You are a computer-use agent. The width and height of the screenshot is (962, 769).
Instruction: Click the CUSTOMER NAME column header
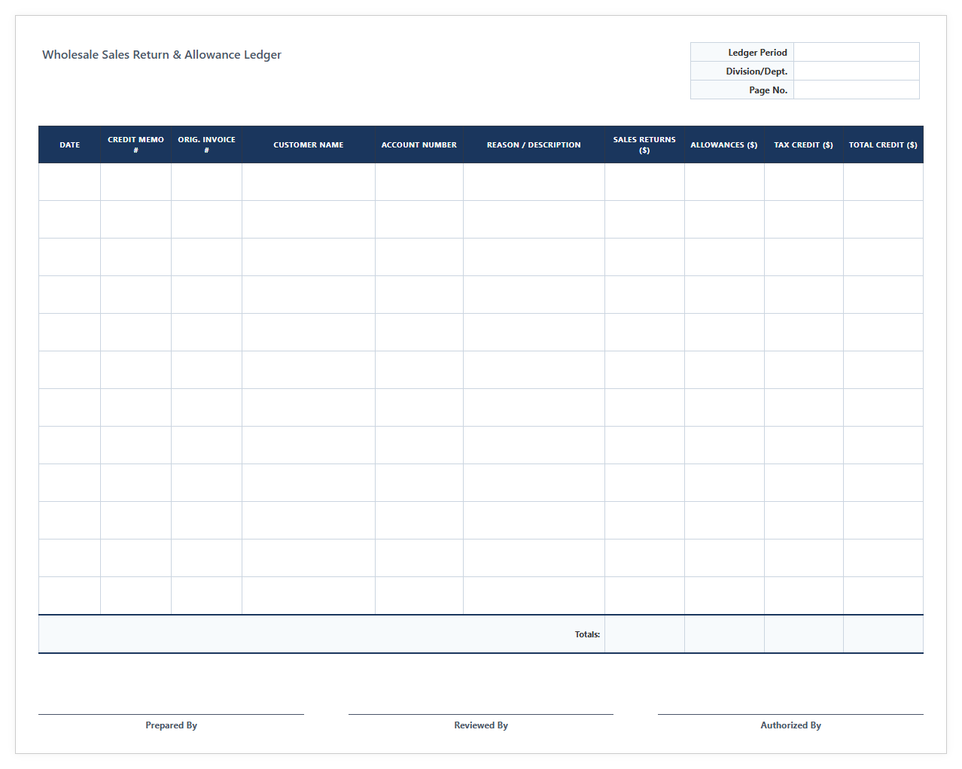(309, 144)
